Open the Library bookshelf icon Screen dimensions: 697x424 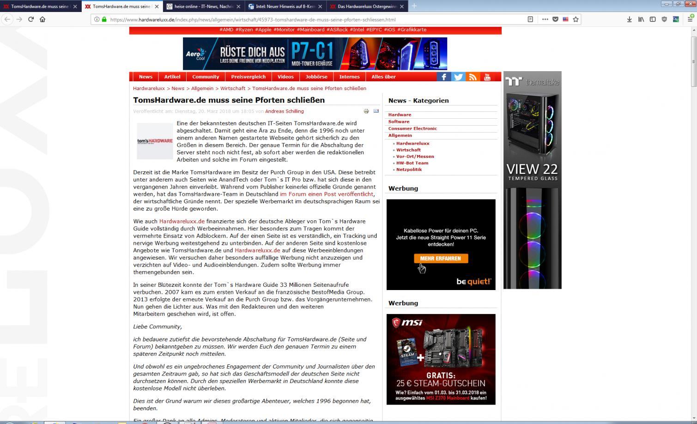(641, 19)
